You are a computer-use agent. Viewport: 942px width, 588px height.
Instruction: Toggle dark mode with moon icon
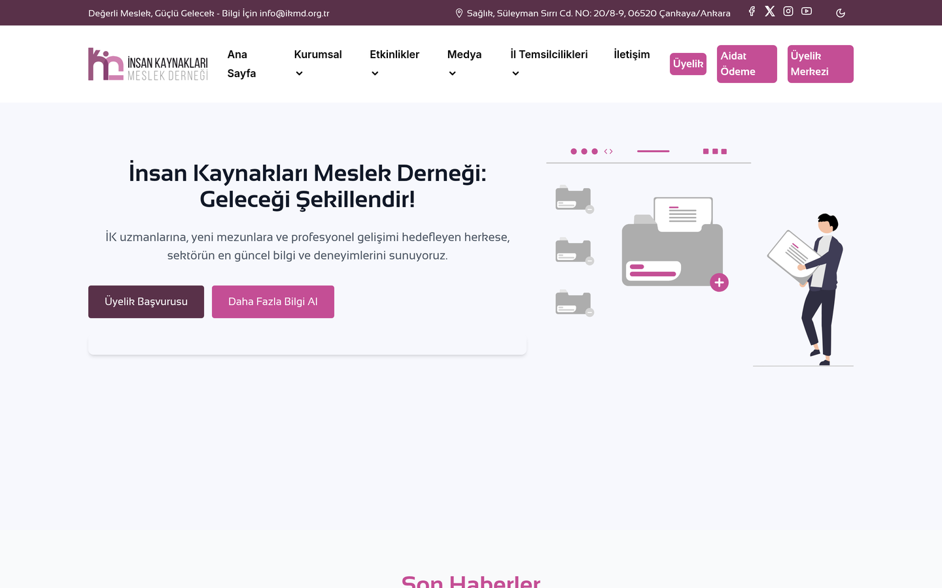(x=841, y=13)
